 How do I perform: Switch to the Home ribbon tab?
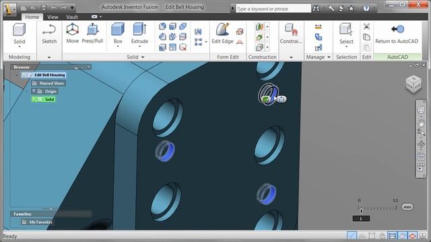click(x=32, y=17)
